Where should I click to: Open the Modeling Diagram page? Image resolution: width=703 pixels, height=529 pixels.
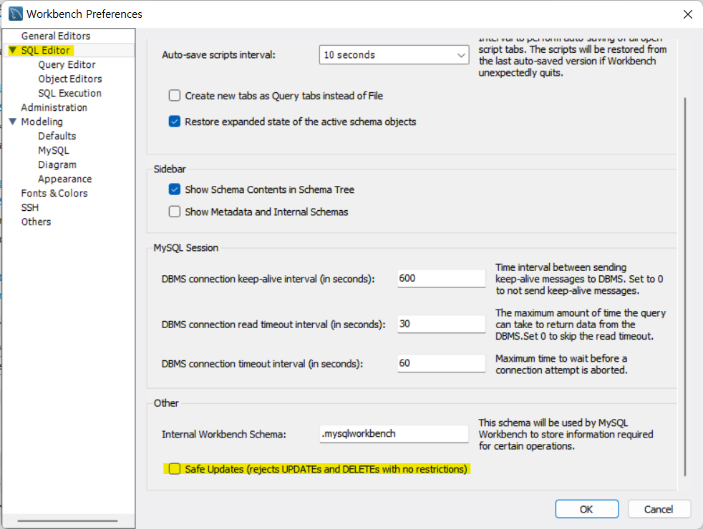coord(57,164)
